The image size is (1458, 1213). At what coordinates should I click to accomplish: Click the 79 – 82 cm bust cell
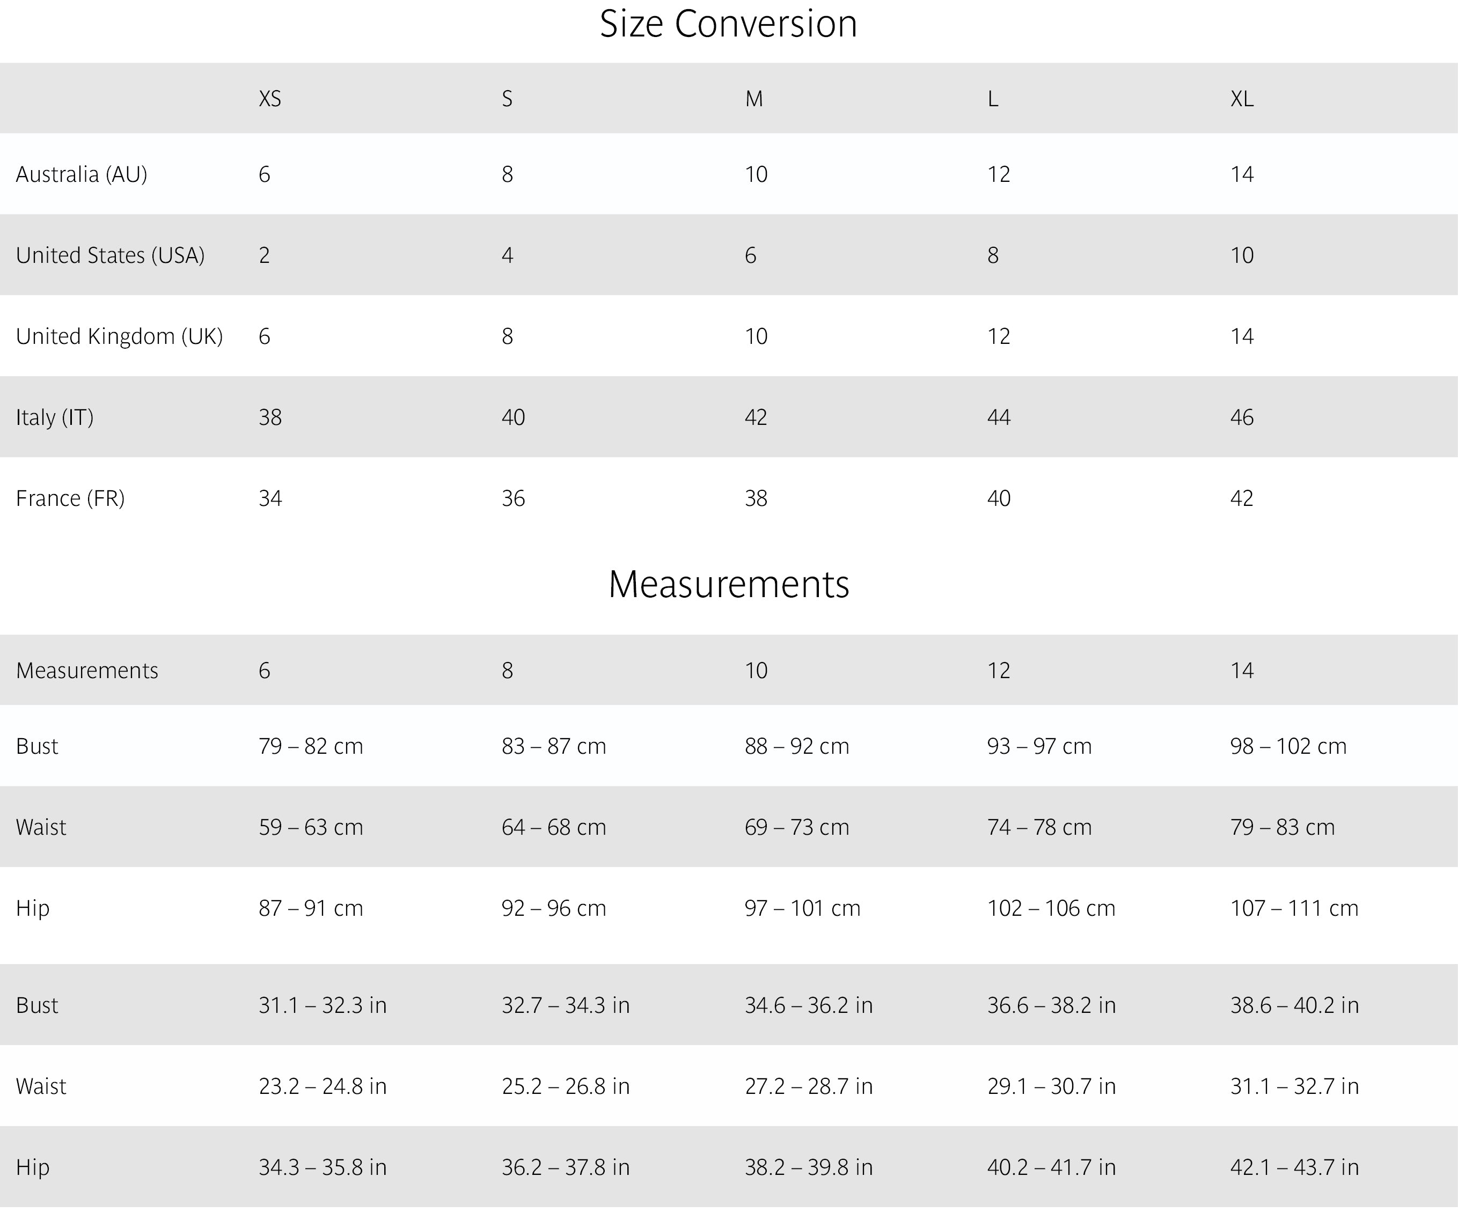tap(310, 747)
